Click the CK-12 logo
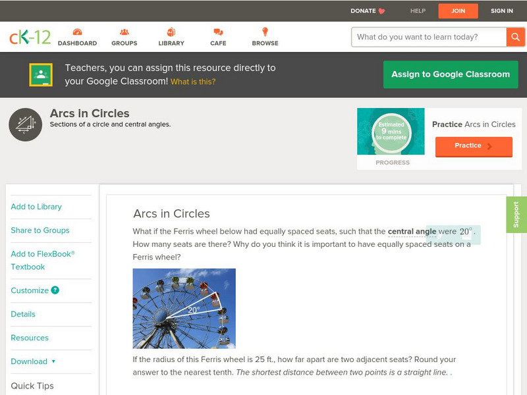 30,38
